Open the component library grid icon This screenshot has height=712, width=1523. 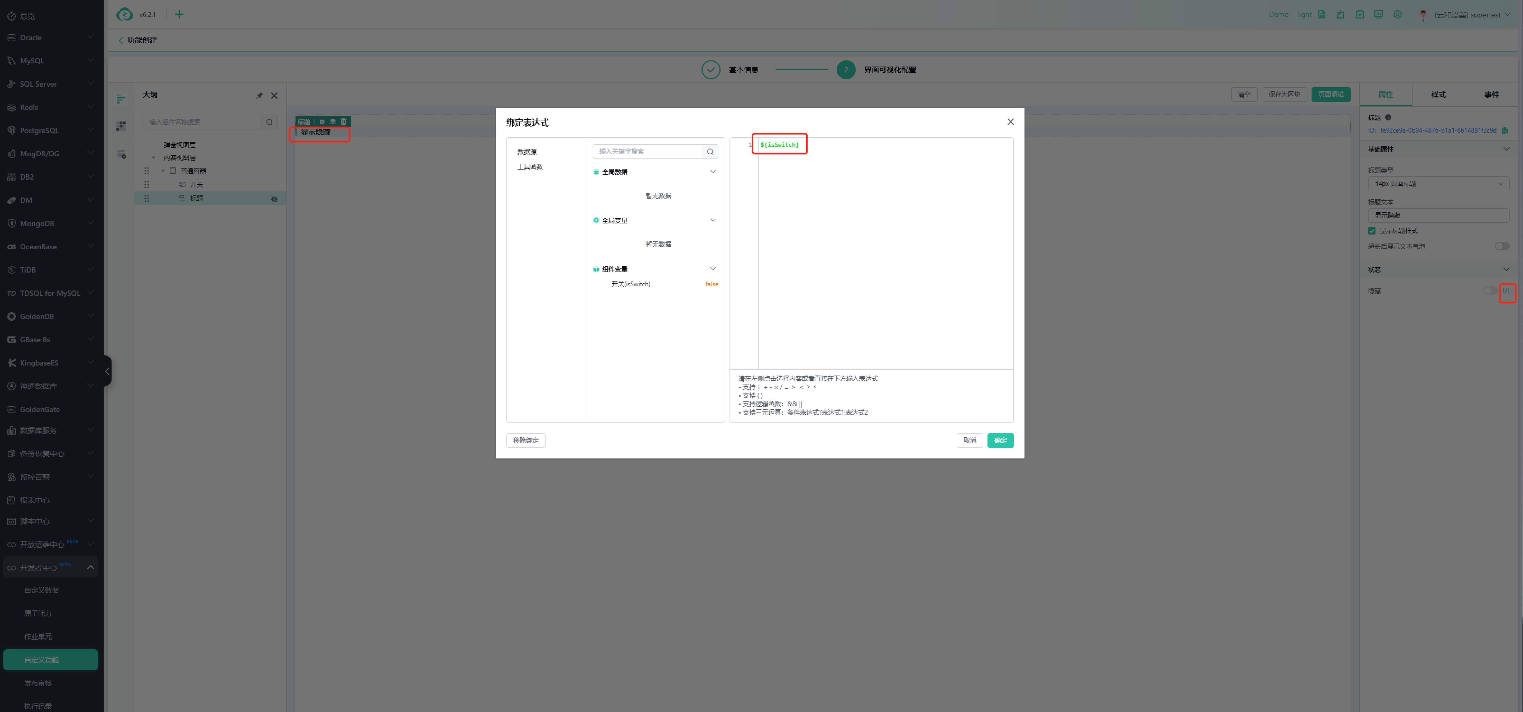[x=121, y=126]
